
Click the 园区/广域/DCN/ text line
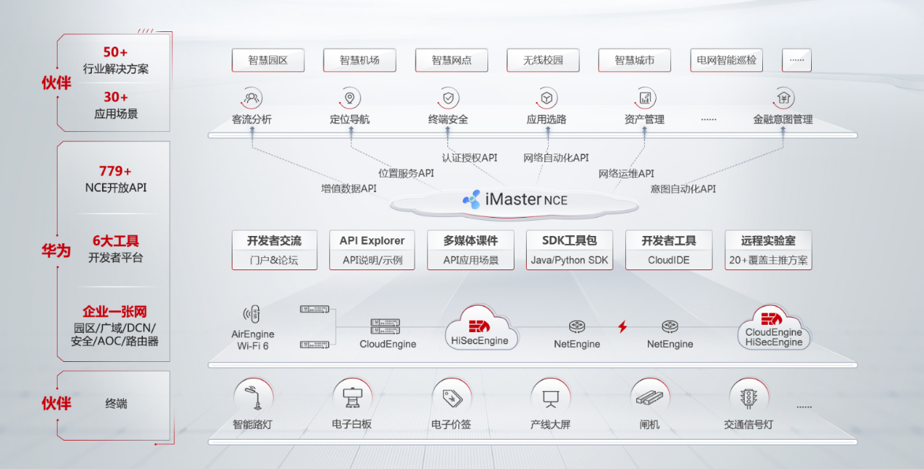114,328
